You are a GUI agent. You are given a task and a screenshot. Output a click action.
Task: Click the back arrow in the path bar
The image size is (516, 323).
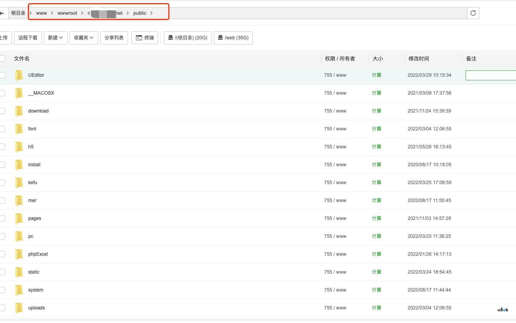point(2,13)
